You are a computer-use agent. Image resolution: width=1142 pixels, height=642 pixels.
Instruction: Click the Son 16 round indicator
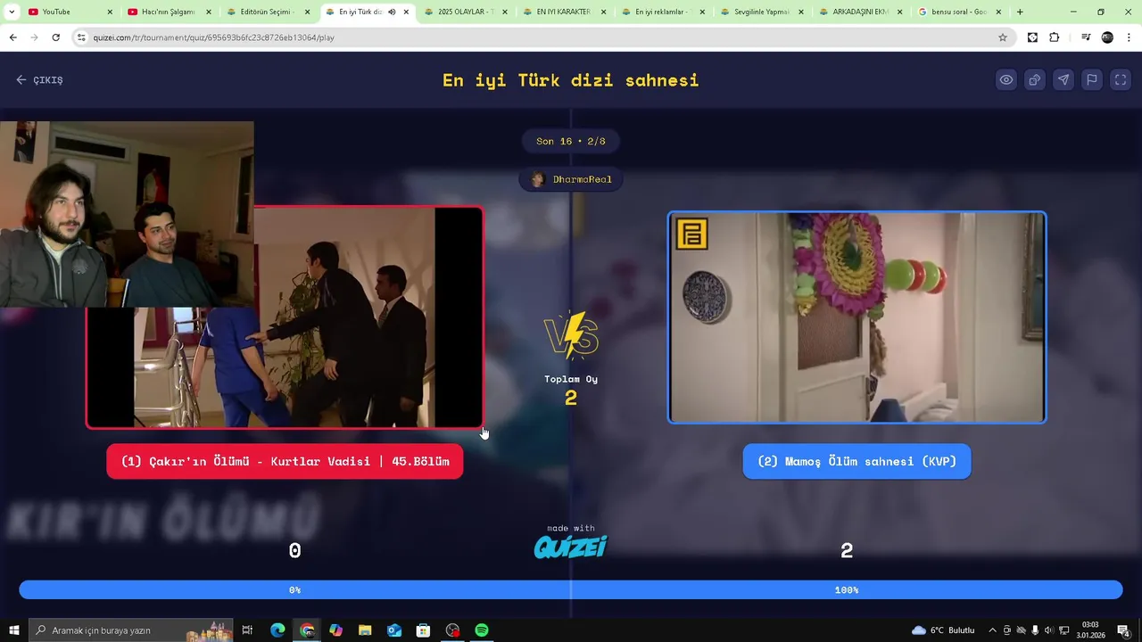click(571, 141)
